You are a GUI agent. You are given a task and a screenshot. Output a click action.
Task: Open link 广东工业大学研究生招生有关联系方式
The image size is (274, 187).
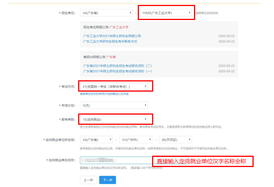point(110,41)
